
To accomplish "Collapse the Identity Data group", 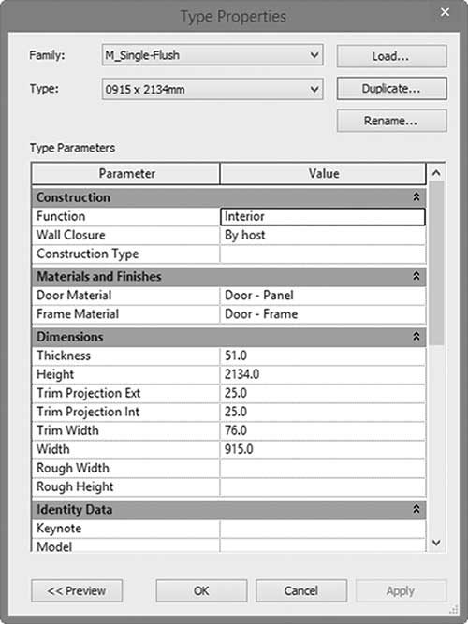I will pos(417,509).
